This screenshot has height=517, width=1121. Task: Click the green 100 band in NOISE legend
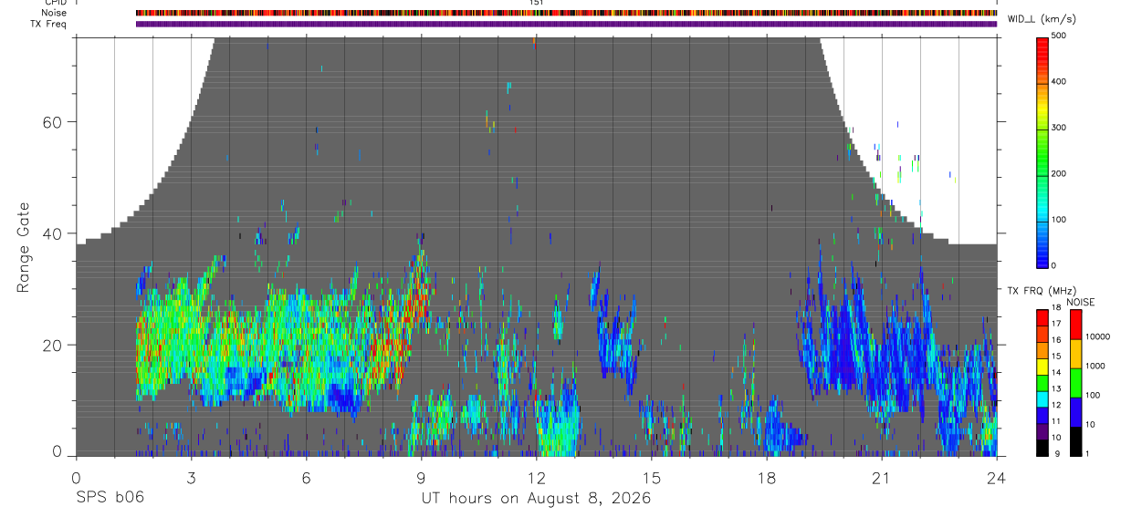[x=1076, y=382]
